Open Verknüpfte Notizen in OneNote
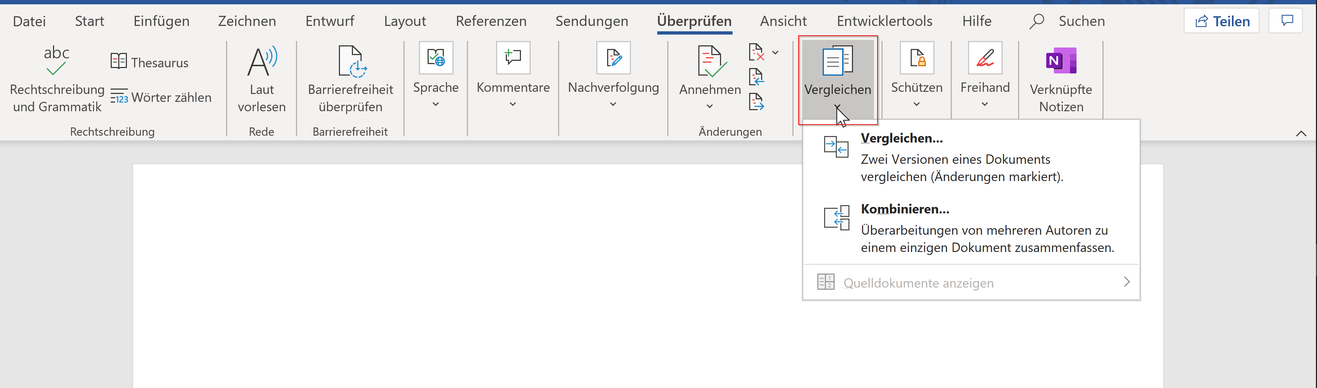1317x388 pixels. pos(1061,77)
